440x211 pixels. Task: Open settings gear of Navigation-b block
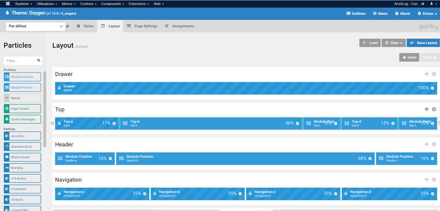coord(240,193)
